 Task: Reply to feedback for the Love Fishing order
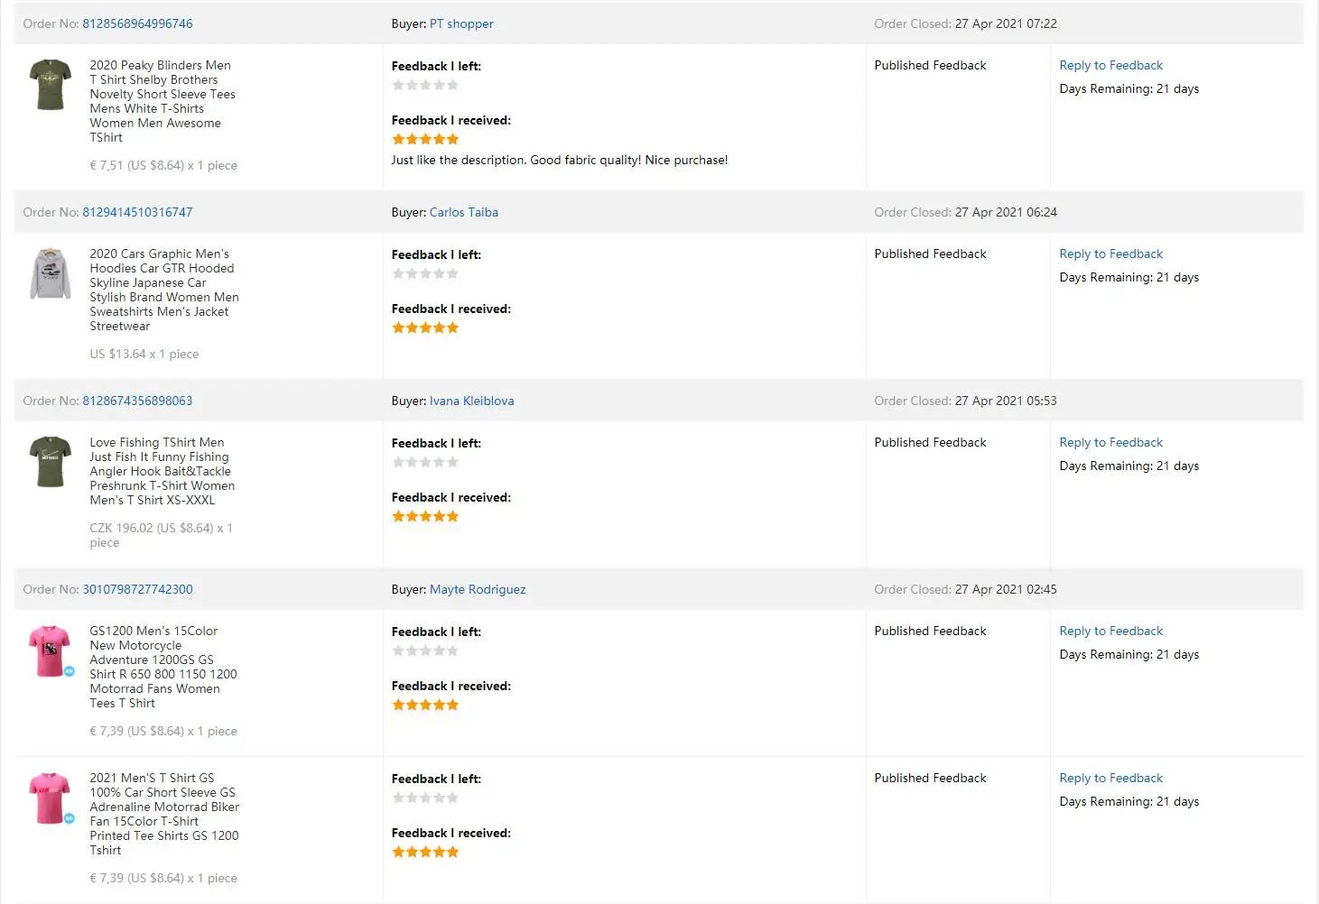[1110, 442]
